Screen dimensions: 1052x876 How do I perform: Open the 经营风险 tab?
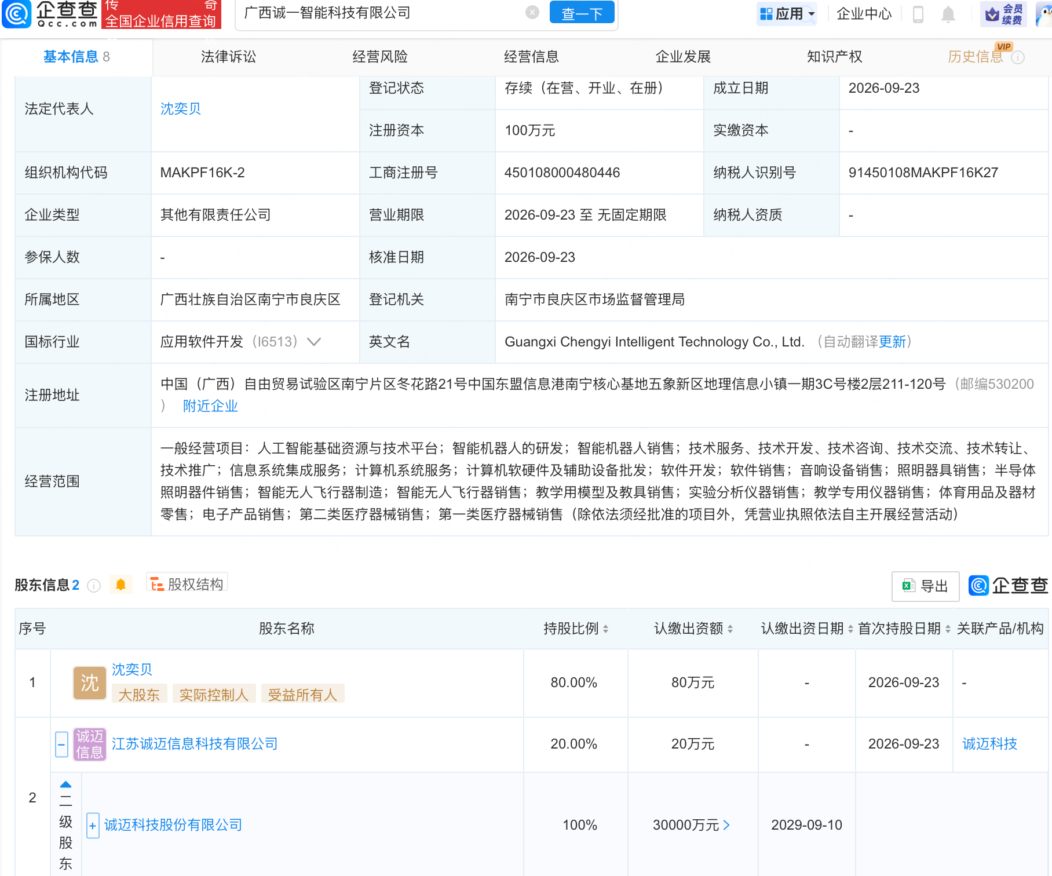(x=380, y=57)
